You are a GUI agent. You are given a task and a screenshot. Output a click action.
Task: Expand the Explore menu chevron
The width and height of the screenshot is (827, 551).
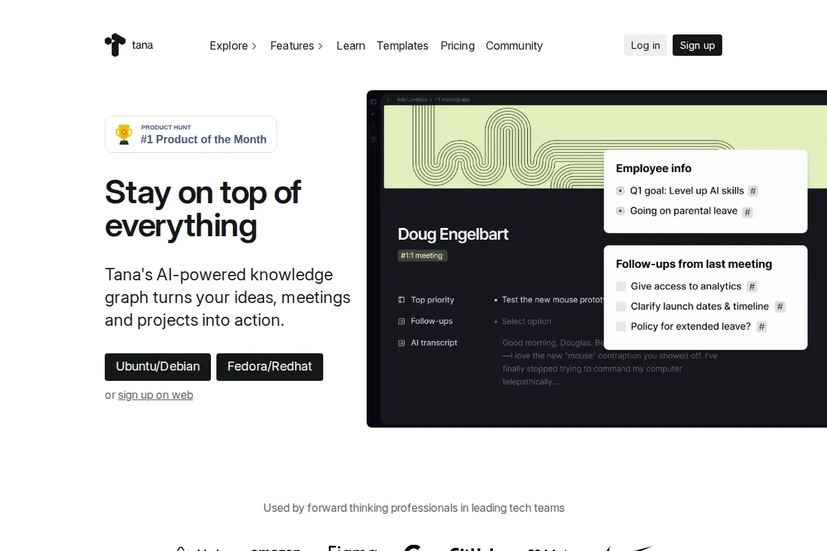pos(254,46)
